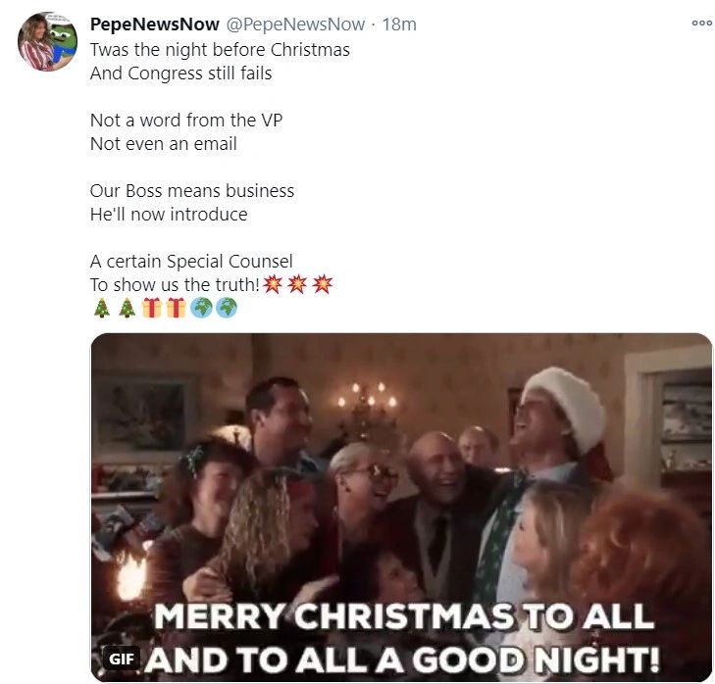Open the tweet via 18m timestamp
The image size is (715, 684).
coord(398,24)
